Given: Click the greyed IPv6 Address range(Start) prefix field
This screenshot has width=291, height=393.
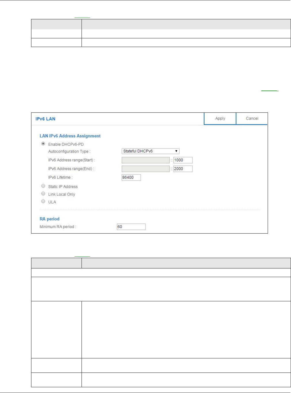Looking at the screenshot, I should tap(145, 160).
